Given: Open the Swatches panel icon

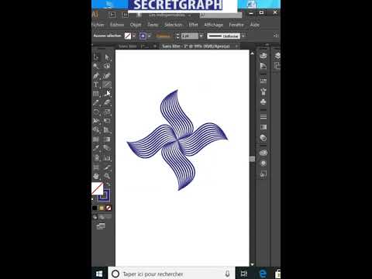Looking at the screenshot, I should (263, 81).
